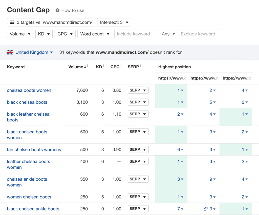
Task: Click the KD column header
Action: (x=99, y=67)
